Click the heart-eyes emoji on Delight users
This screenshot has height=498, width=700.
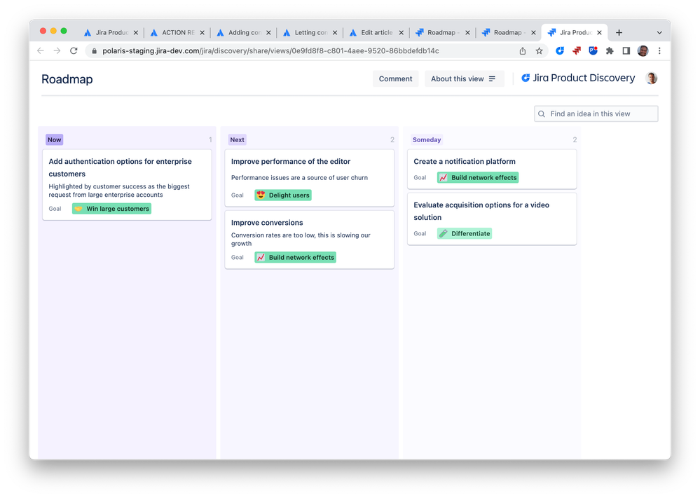[261, 195]
